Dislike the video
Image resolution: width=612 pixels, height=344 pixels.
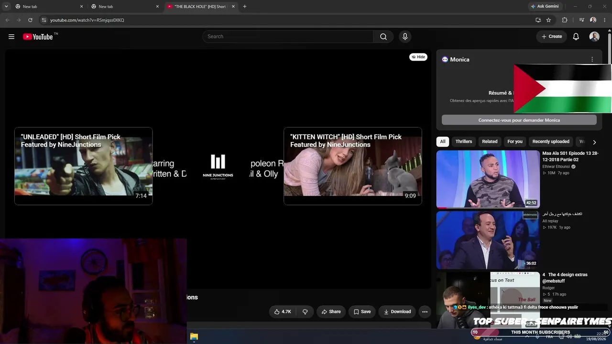point(305,312)
